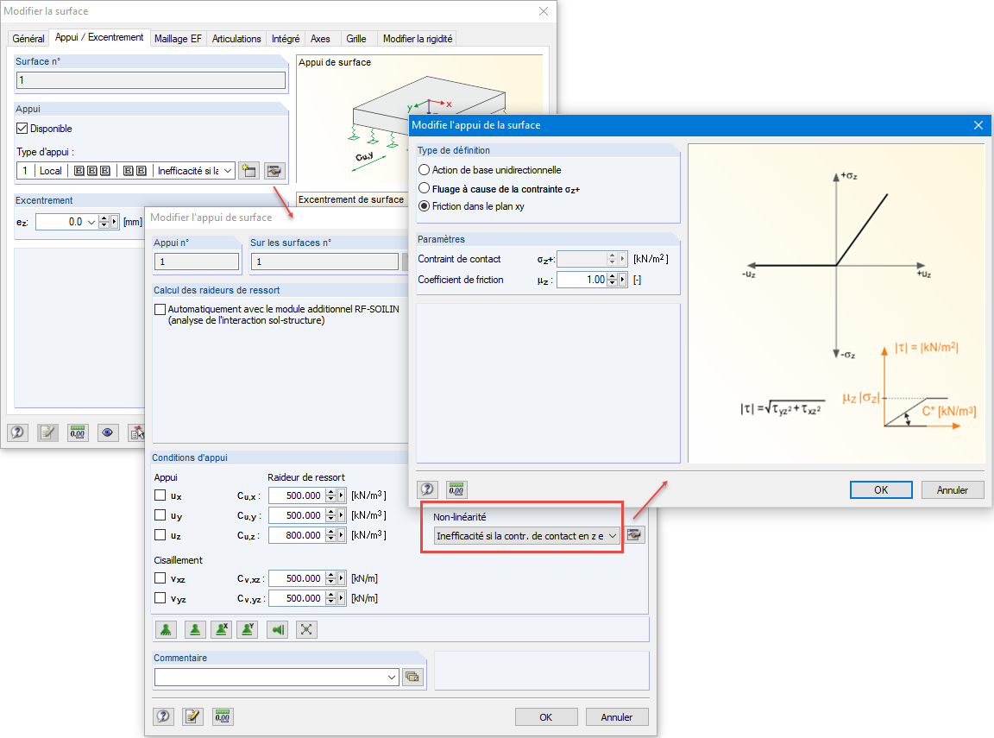Screen dimensions: 994x738
Task: Switch to the Modifier la rigidité tab
Action: point(418,39)
